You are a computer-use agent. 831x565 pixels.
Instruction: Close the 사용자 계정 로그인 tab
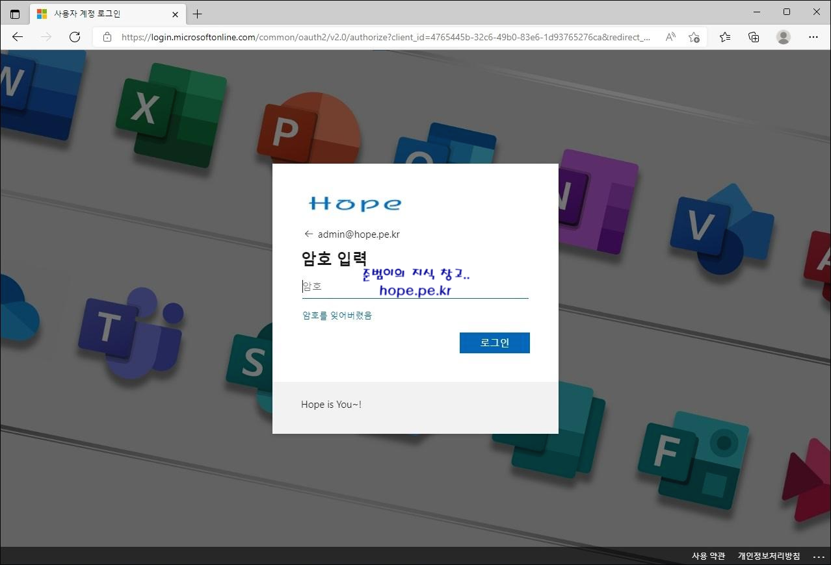(175, 14)
